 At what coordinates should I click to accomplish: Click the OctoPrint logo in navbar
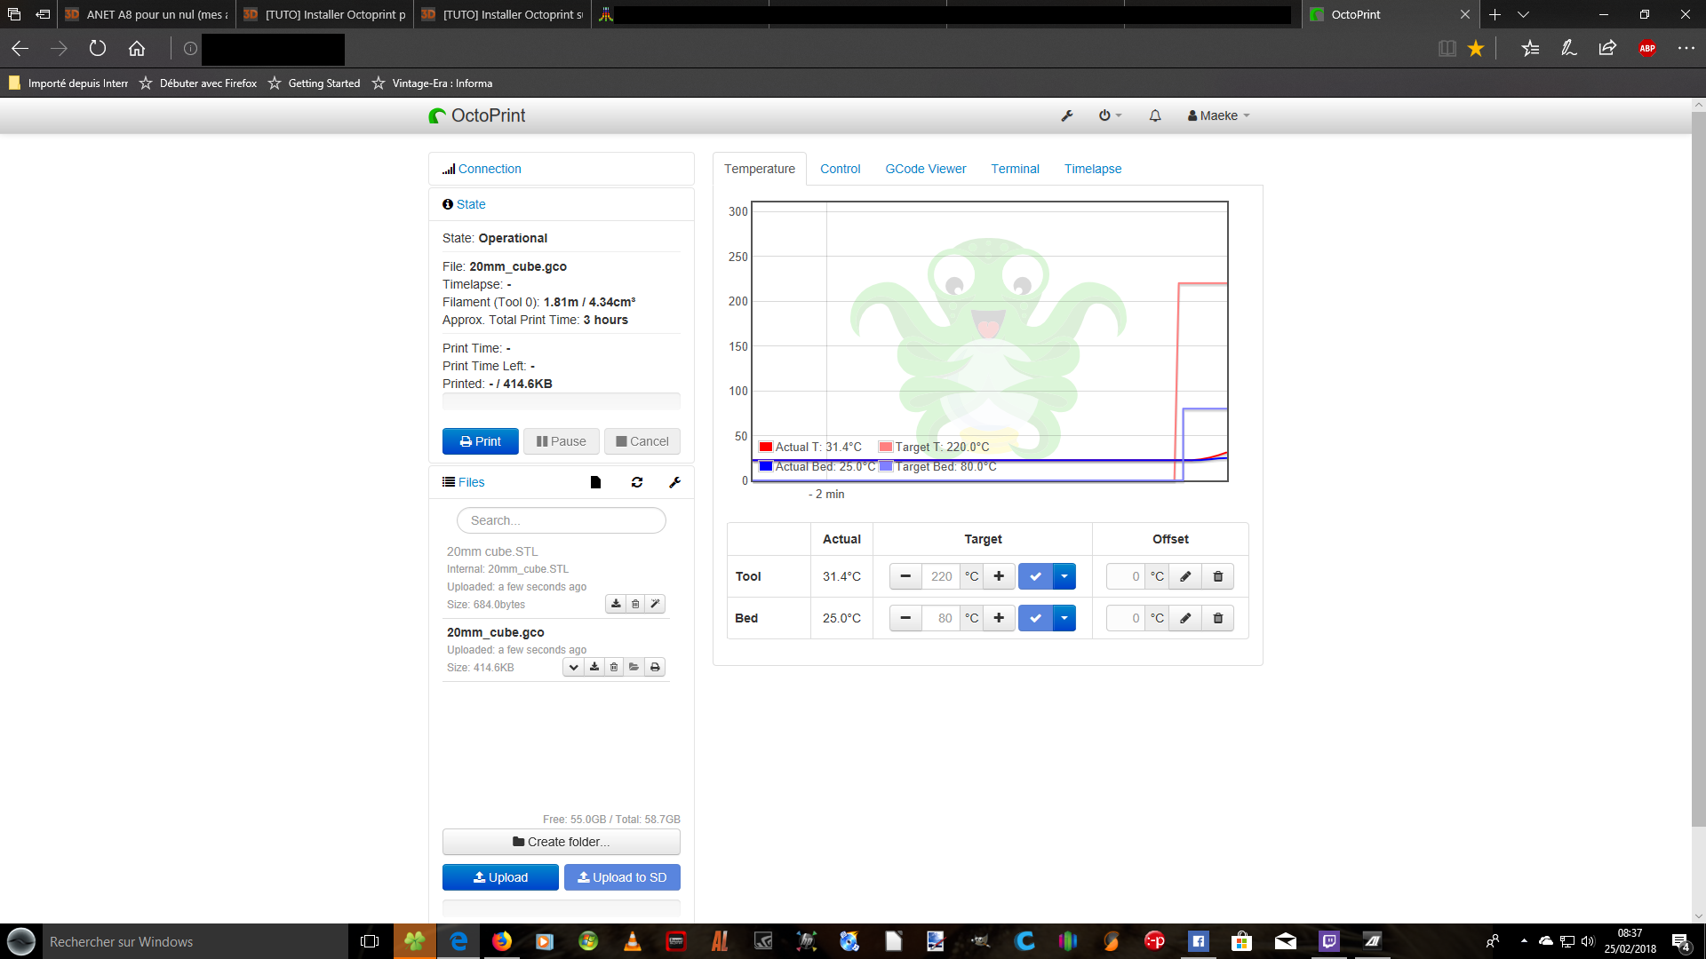point(477,115)
